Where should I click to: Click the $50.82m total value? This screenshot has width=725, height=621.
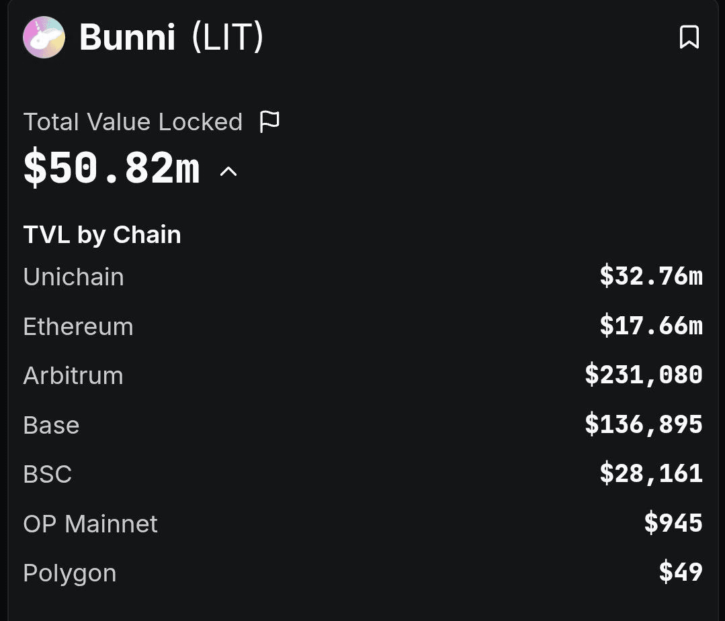[112, 168]
